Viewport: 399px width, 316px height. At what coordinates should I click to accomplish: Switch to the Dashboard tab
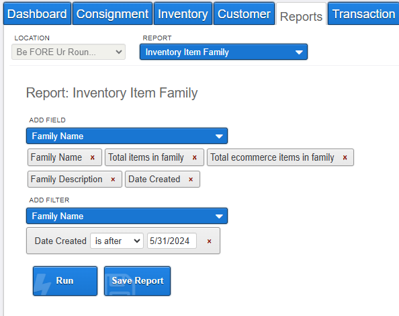point(37,13)
